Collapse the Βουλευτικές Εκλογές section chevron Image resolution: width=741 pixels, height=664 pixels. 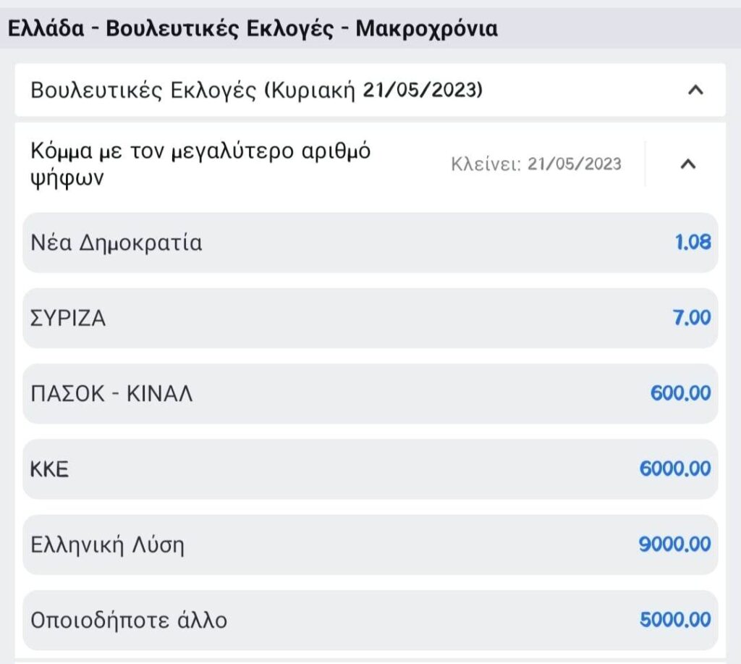695,91
